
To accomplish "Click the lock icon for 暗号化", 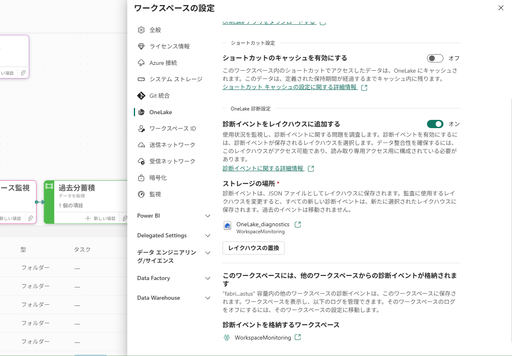I will click(141, 178).
